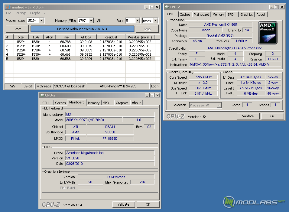
Task: Select Memory tab in Mainboard CPU-Z window
Action: pyautogui.click(x=94, y=103)
